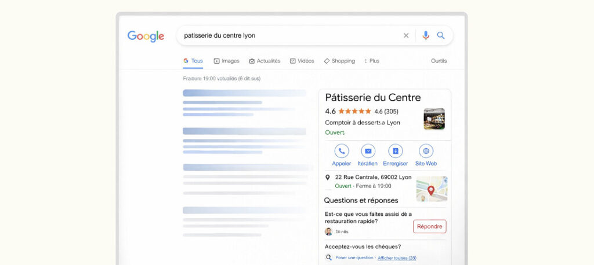Click the user avatar under the first question
This screenshot has width=594, height=265.
328,231
